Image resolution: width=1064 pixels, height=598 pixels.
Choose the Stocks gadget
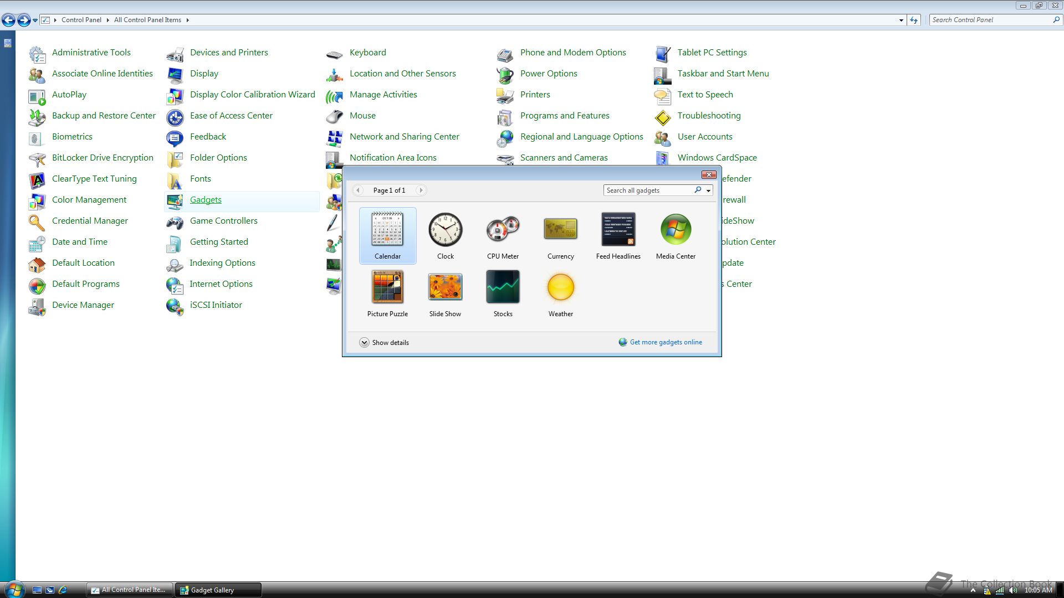pyautogui.click(x=503, y=293)
